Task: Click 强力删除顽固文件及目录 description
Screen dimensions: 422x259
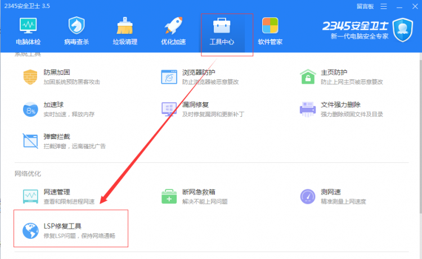Action: pos(352,114)
